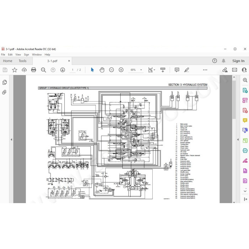Click the Sign In link
The image size is (249, 249).
pos(238,61)
